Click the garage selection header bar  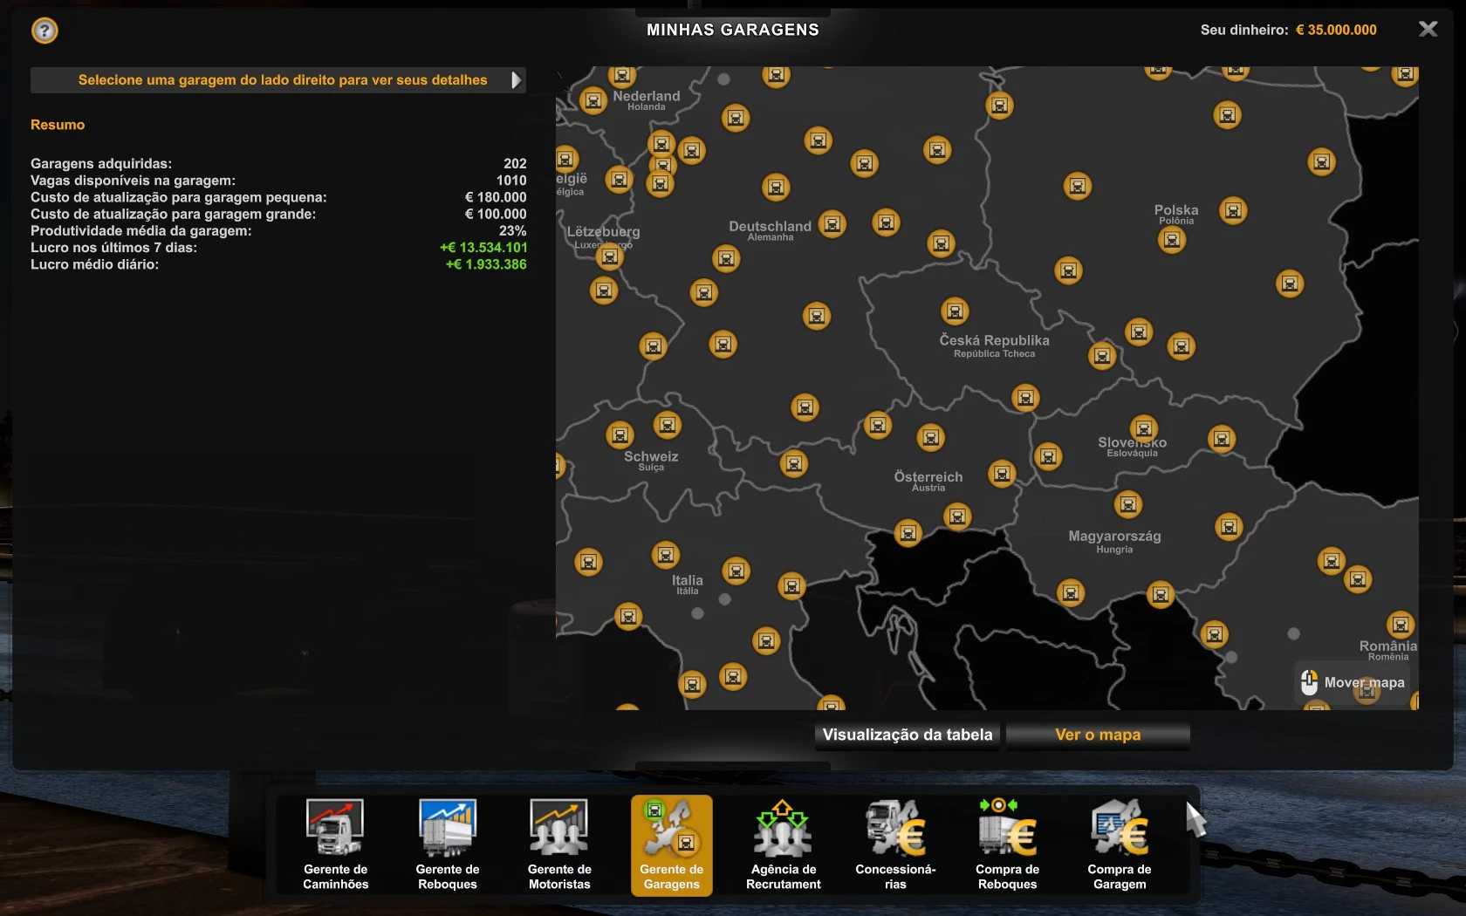pyautogui.click(x=277, y=80)
